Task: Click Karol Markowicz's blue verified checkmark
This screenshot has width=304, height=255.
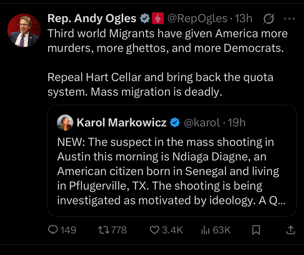Action: pyautogui.click(x=175, y=123)
